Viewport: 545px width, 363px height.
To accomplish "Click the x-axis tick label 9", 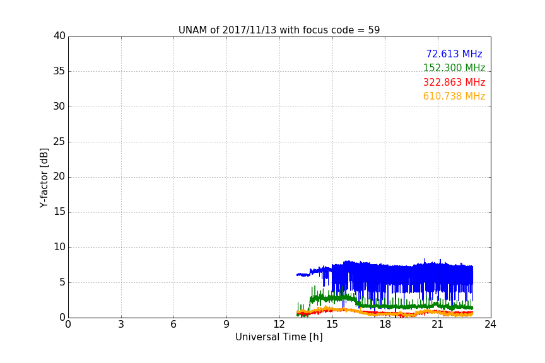I will [x=226, y=325].
